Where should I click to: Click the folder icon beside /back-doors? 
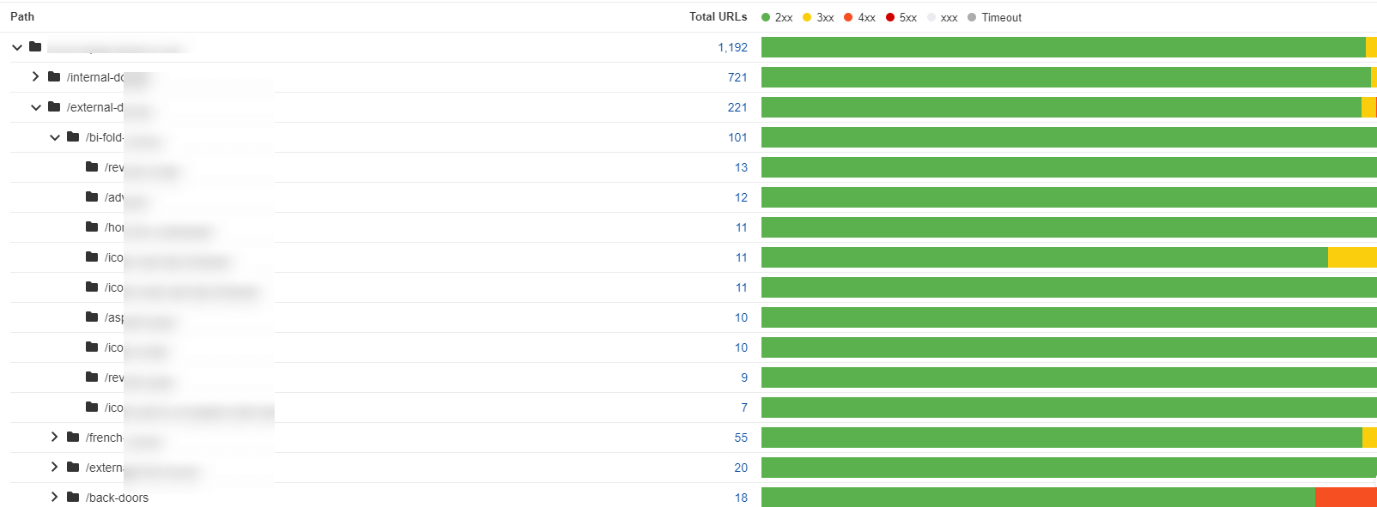click(x=73, y=497)
